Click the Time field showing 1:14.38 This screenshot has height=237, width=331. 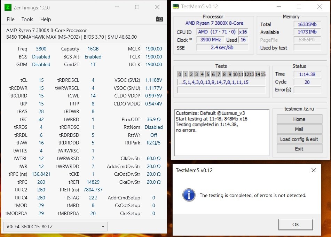[x=307, y=74]
